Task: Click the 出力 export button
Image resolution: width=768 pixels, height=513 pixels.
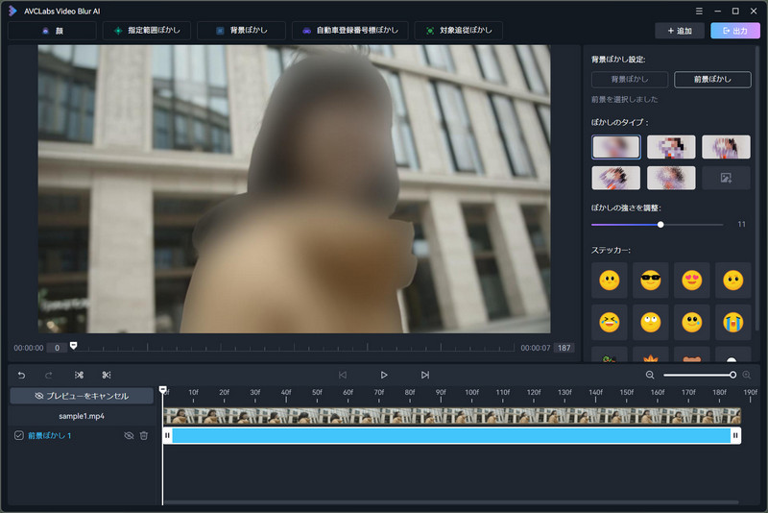Action: [735, 31]
